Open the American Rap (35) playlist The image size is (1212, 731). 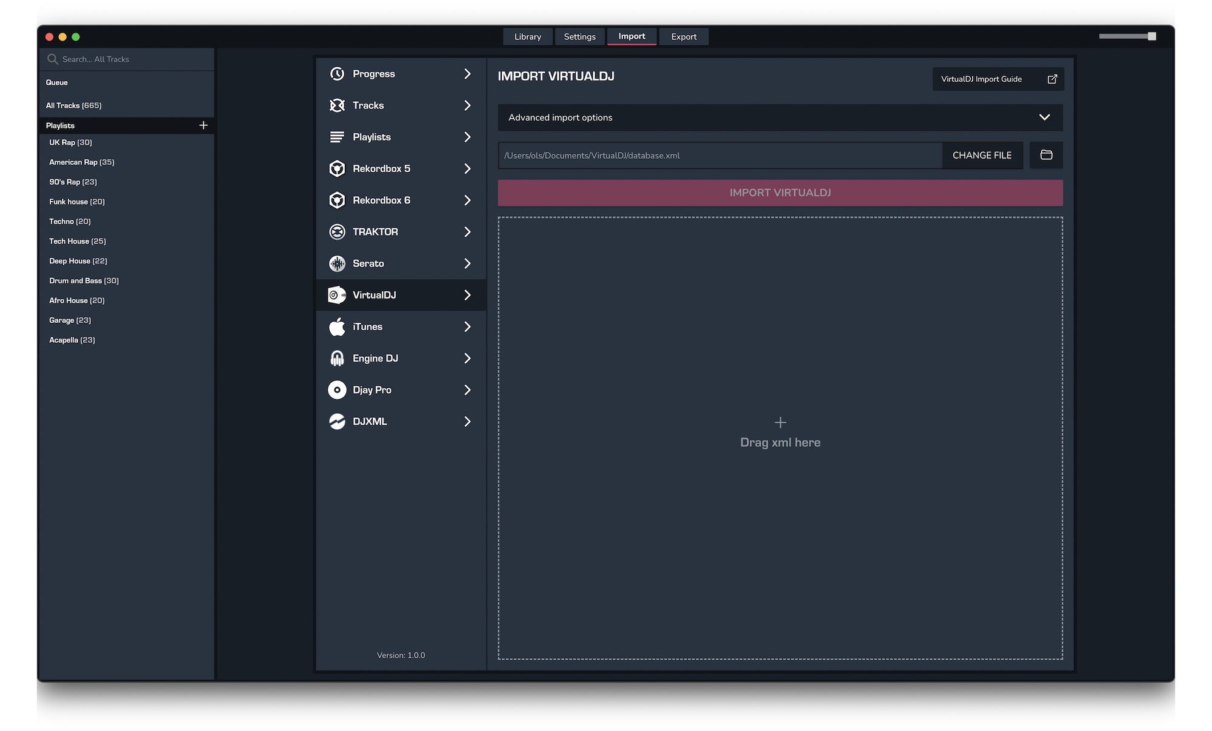(82, 162)
